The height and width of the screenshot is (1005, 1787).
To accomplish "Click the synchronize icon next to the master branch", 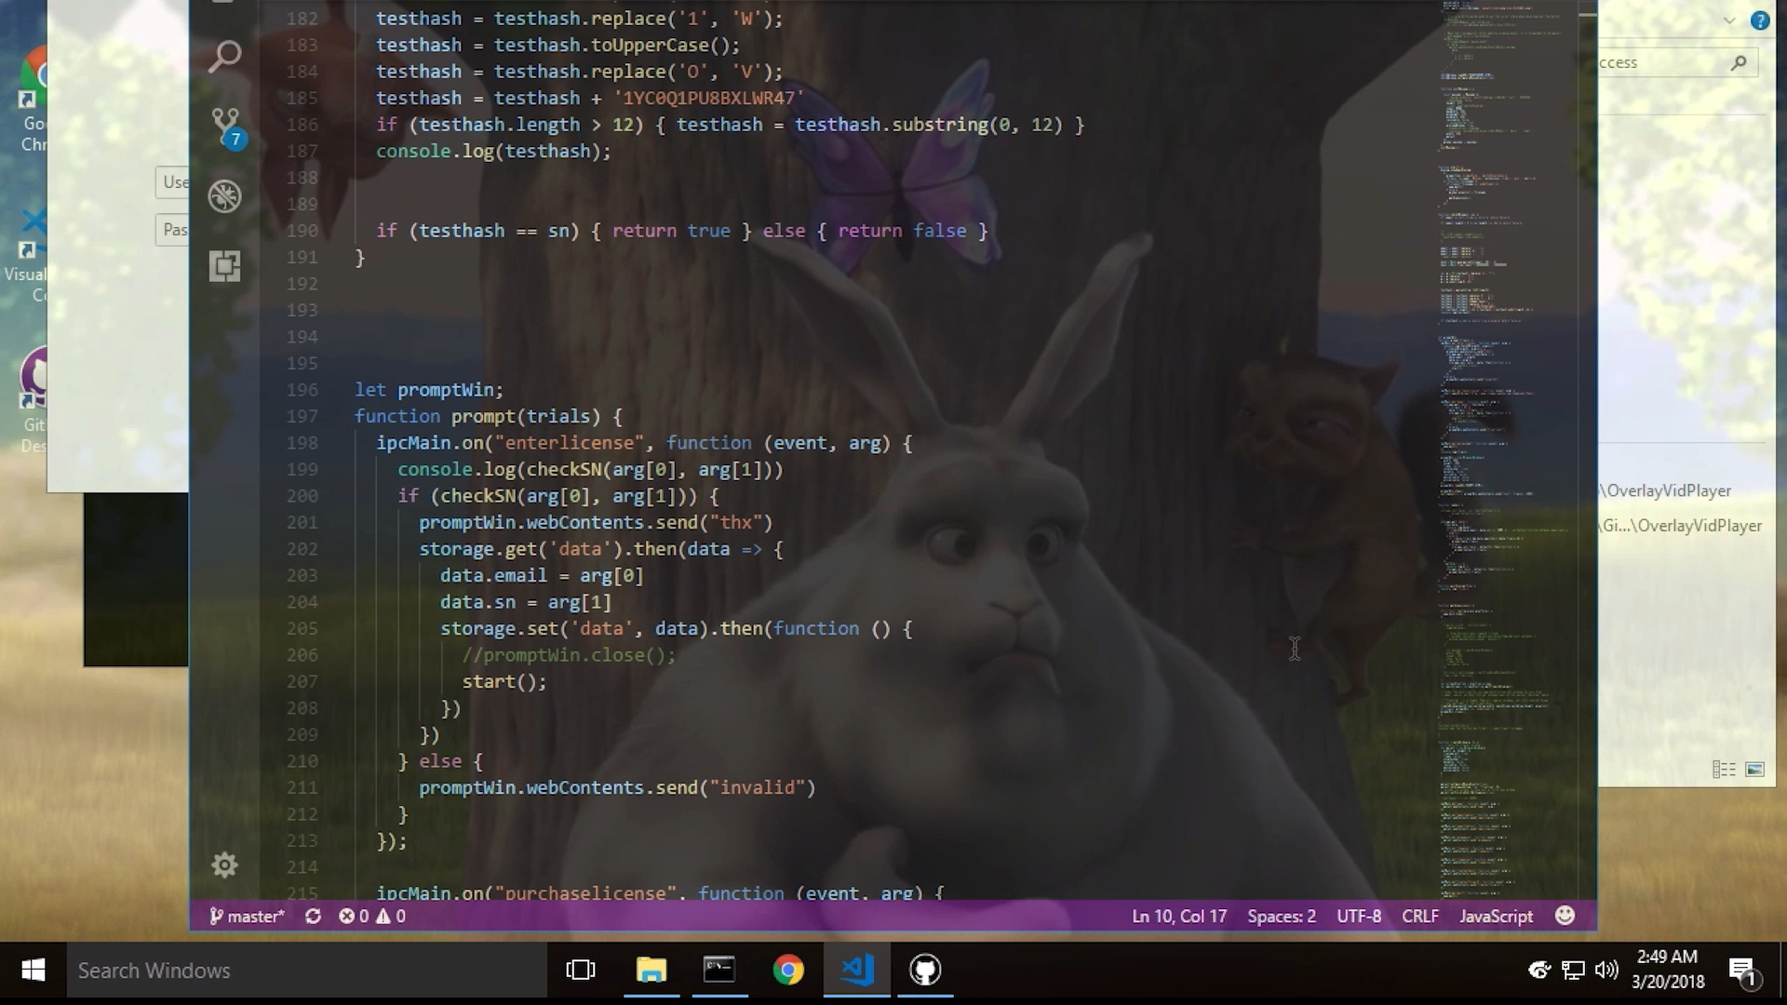I will point(314,916).
